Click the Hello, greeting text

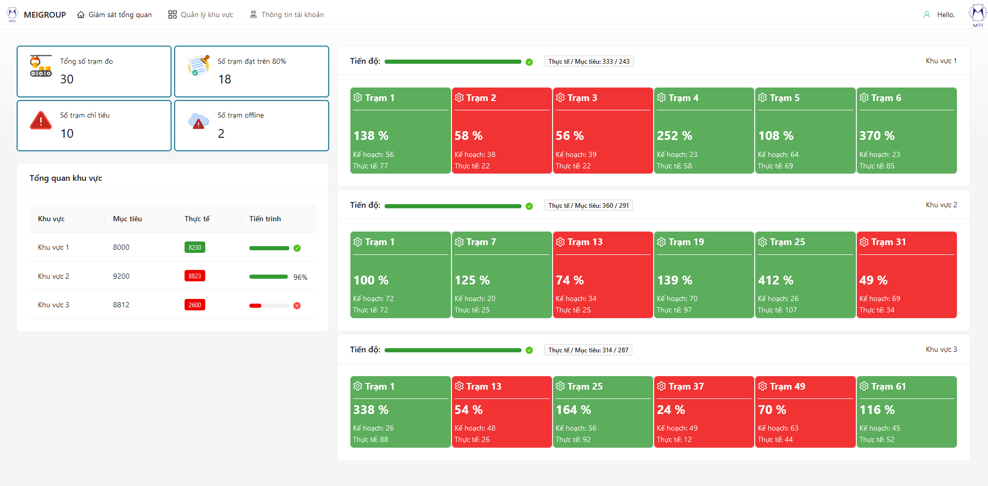click(x=946, y=15)
